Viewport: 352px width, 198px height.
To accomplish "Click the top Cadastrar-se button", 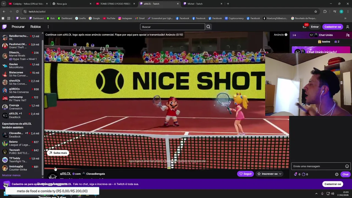I will coord(333,27).
